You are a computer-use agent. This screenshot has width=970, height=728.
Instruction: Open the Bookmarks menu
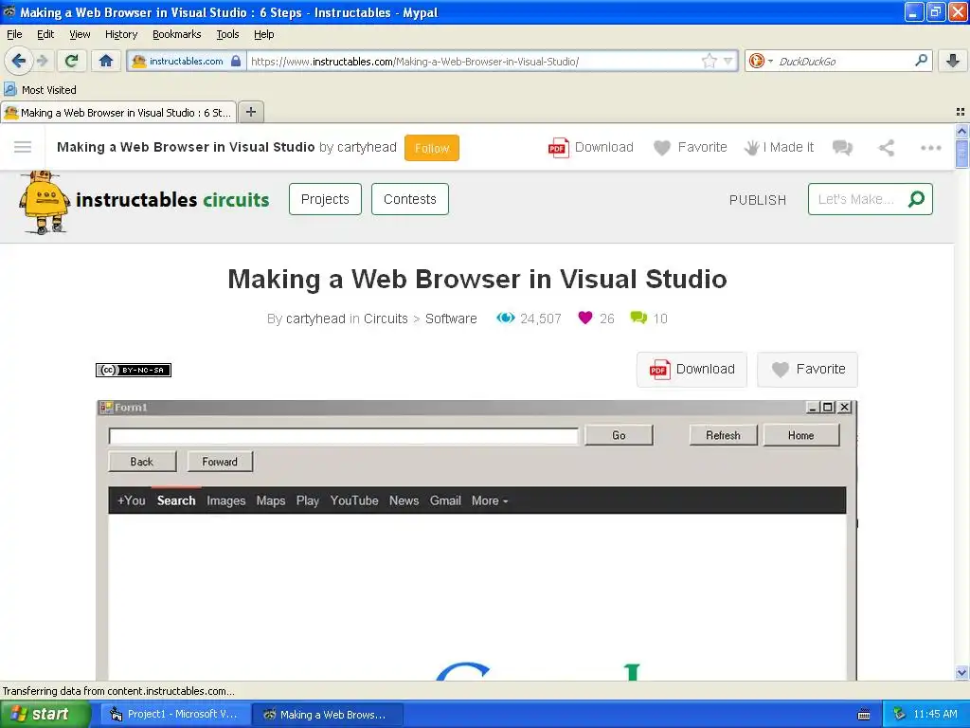pos(177,34)
